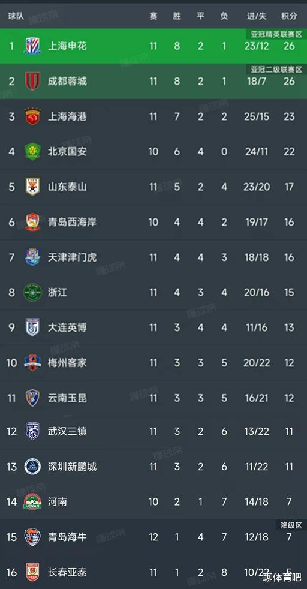Open the 天津津门虎 badge
The height and width of the screenshot is (589, 307).
pyautogui.click(x=32, y=257)
